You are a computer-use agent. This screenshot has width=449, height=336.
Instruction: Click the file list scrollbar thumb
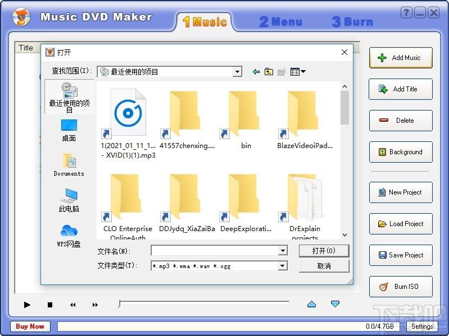pos(345,108)
